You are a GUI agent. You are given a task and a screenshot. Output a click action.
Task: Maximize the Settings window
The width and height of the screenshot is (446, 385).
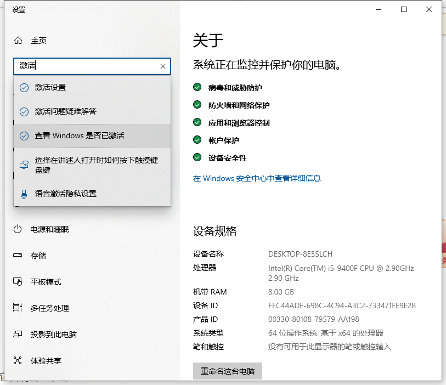pyautogui.click(x=404, y=9)
